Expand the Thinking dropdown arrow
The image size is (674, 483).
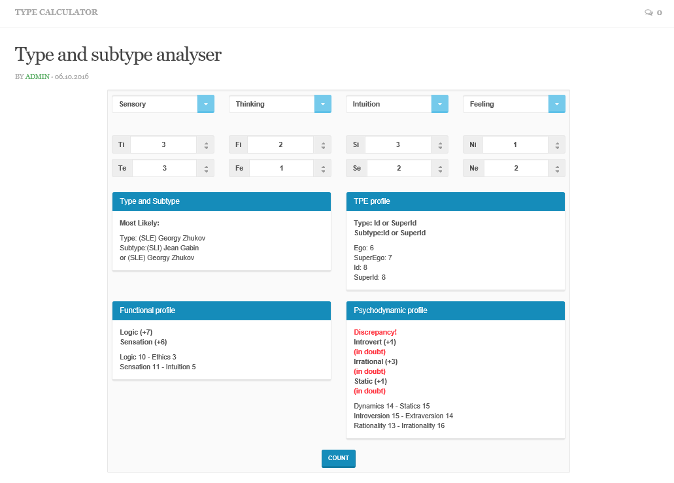(323, 104)
